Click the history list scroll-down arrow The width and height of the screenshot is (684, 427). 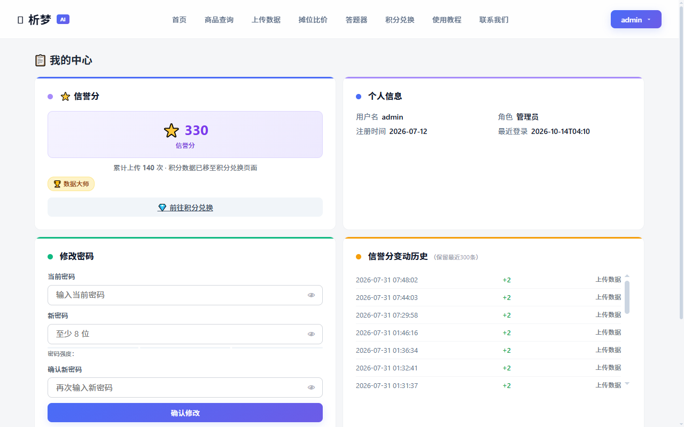point(627,384)
